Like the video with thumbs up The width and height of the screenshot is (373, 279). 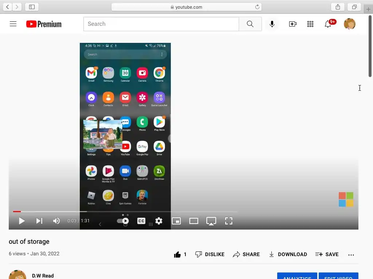click(x=180, y=254)
